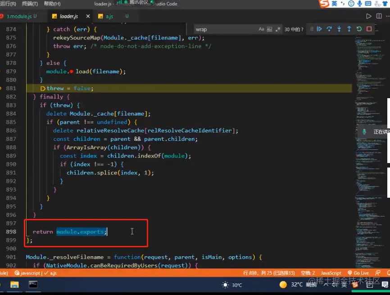Viewport: 390px width, 295px height.
Task: Show hidden tray icons with the chevron
Action: pos(326,285)
